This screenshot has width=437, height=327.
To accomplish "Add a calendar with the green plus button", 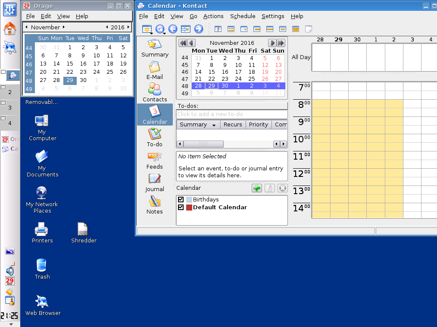I will [257, 189].
